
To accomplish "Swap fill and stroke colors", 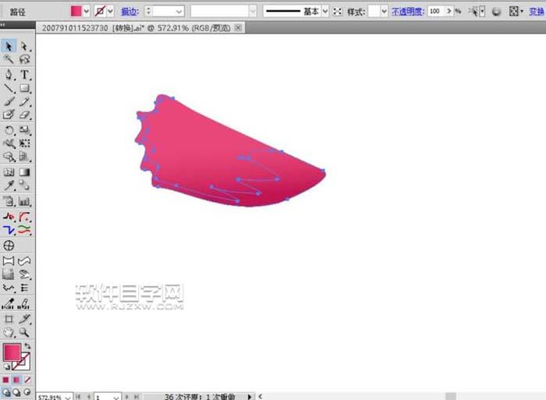I will 28,345.
